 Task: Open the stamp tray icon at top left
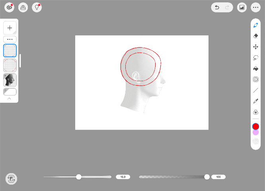click(23, 8)
